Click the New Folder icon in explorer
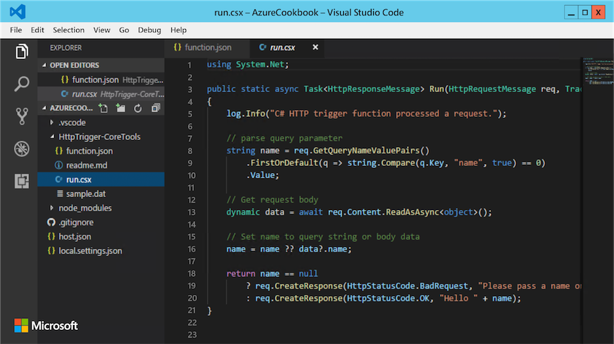This screenshot has width=614, height=344. (120, 108)
